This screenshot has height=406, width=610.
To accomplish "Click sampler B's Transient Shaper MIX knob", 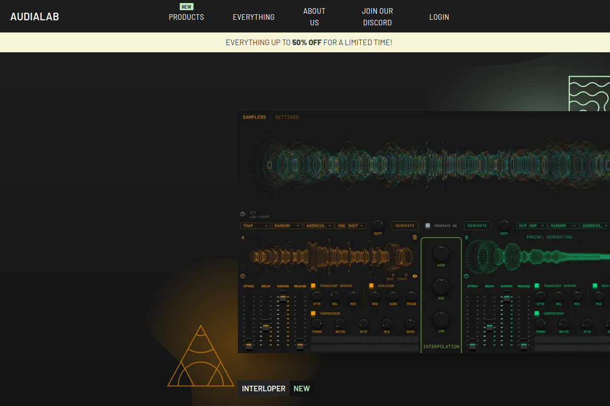I will (577, 296).
